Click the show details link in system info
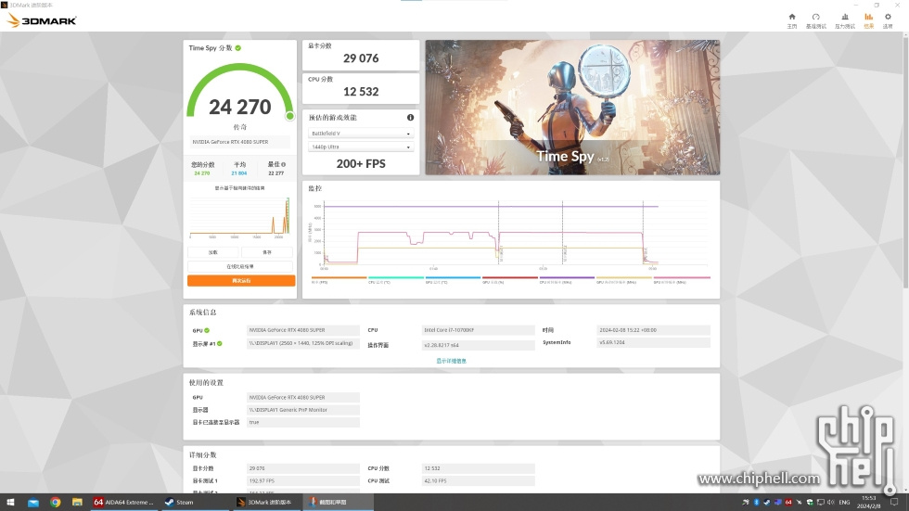 click(451, 361)
